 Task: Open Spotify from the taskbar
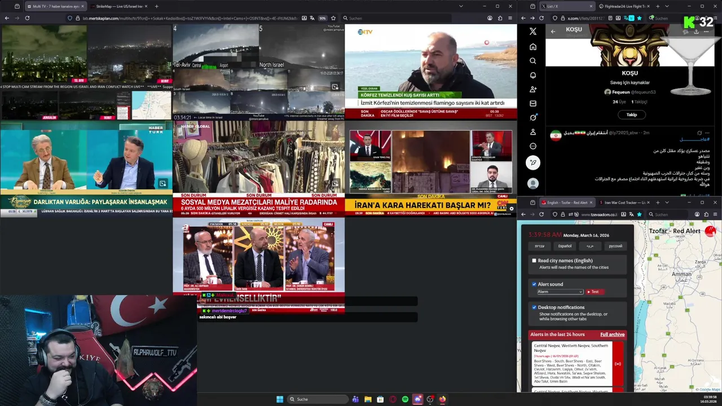tap(405, 399)
